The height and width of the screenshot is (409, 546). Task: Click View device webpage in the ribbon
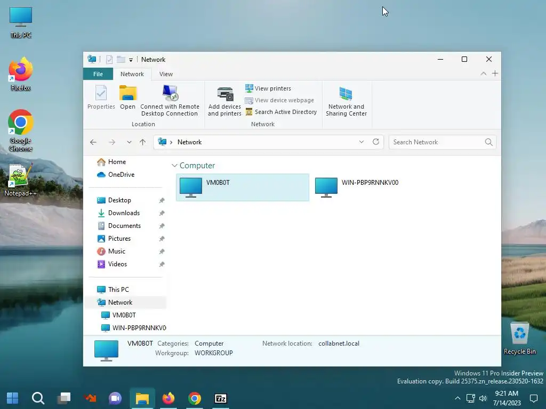point(279,100)
